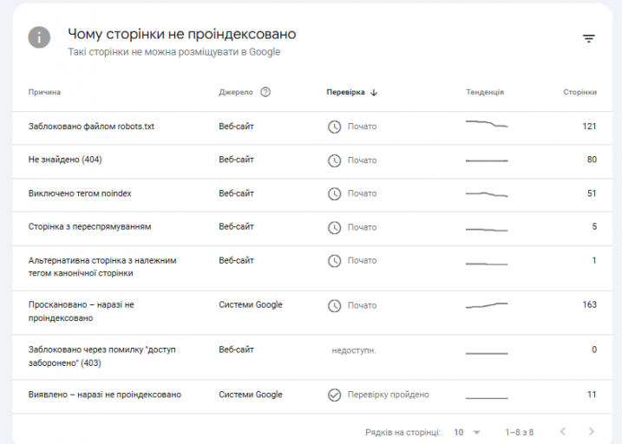Image resolution: width=622 pixels, height=444 pixels.
Task: Click the Чому сторінки не проіндексовано heading
Action: [181, 34]
